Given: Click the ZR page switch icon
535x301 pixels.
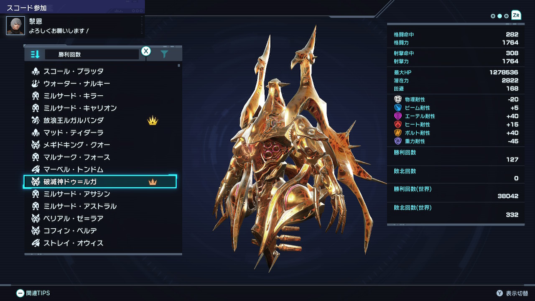Looking at the screenshot, I should pyautogui.click(x=517, y=15).
